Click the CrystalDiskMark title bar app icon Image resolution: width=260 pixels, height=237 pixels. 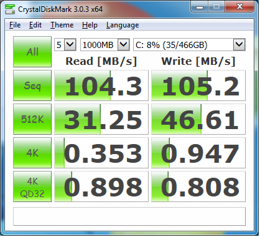[10, 9]
